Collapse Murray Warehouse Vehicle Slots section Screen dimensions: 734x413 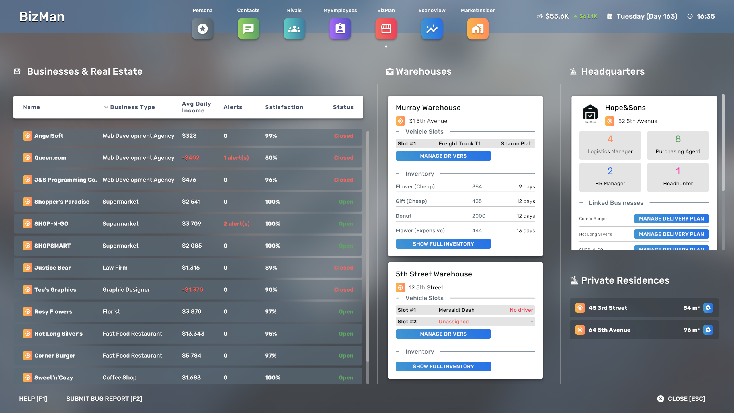tap(398, 132)
